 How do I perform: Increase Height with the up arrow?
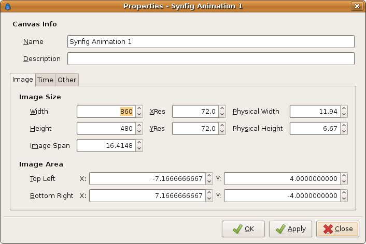[139, 126]
